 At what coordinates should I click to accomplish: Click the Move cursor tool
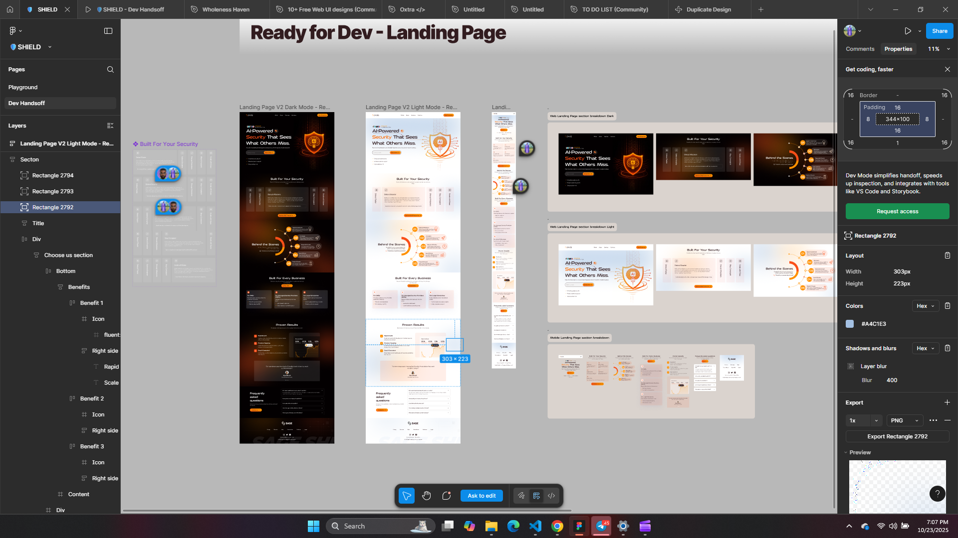406,496
